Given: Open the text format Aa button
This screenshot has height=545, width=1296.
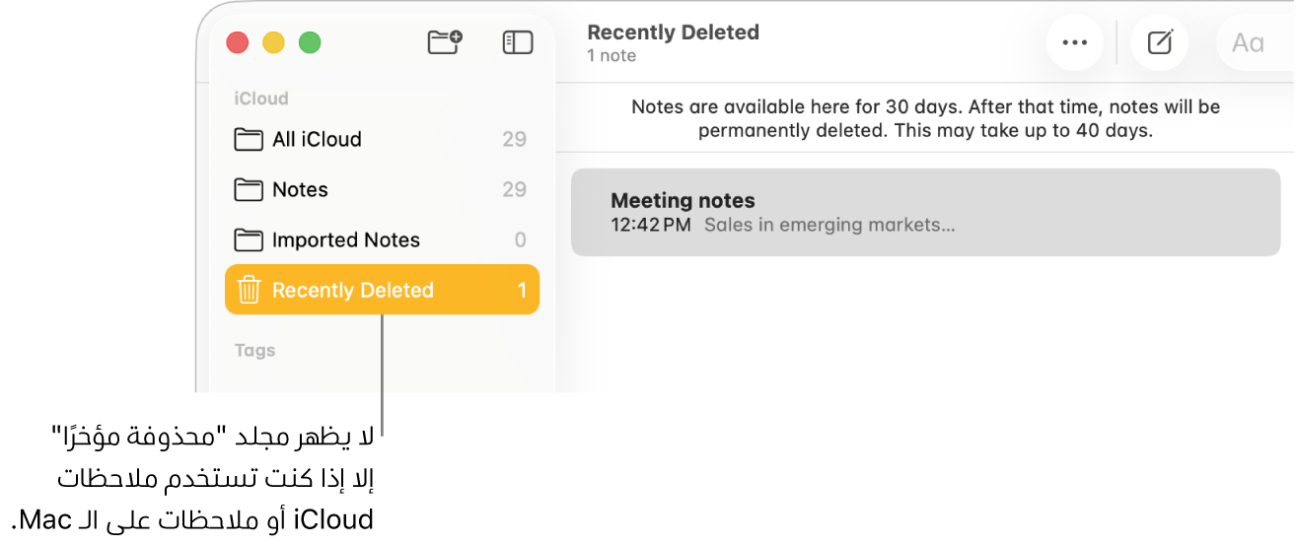Looking at the screenshot, I should pyautogui.click(x=1248, y=43).
